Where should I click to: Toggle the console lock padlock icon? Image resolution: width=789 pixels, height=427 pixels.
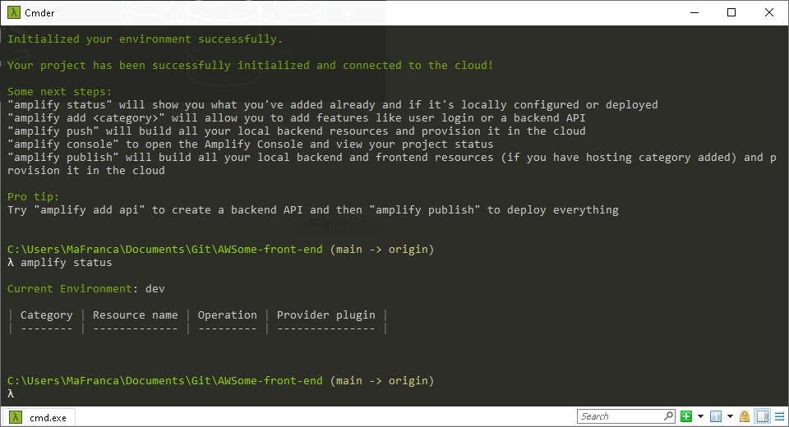745,416
